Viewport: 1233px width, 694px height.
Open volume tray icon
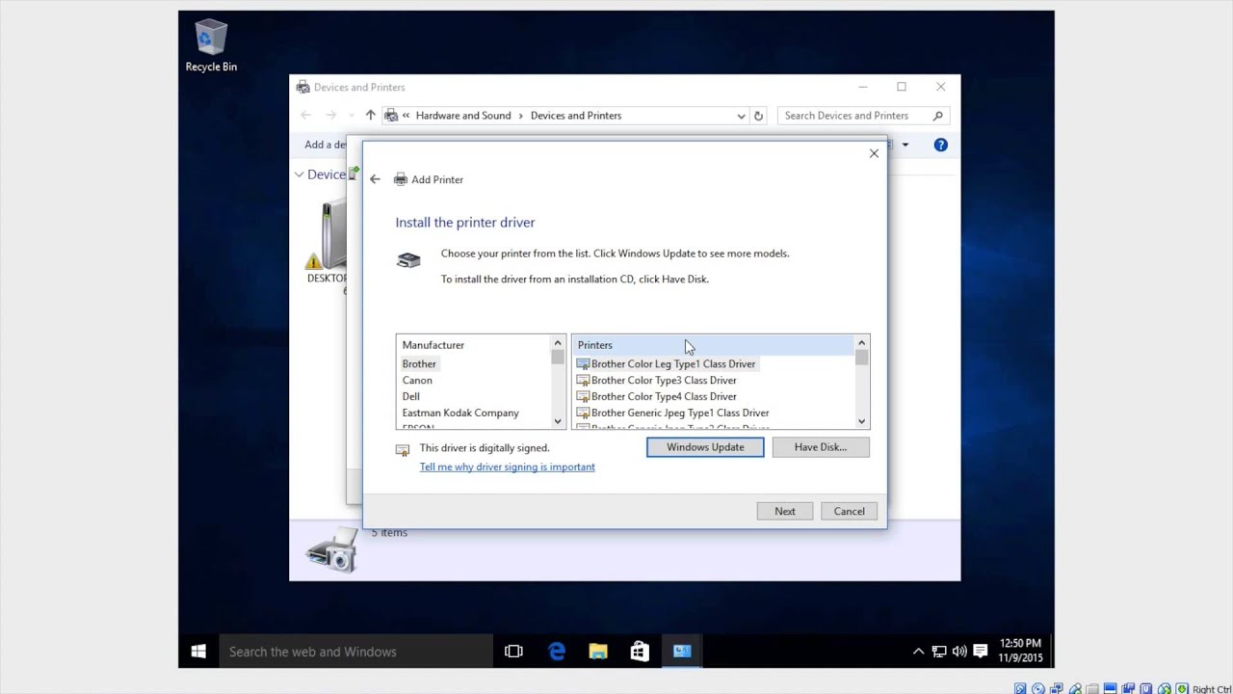pyautogui.click(x=959, y=652)
